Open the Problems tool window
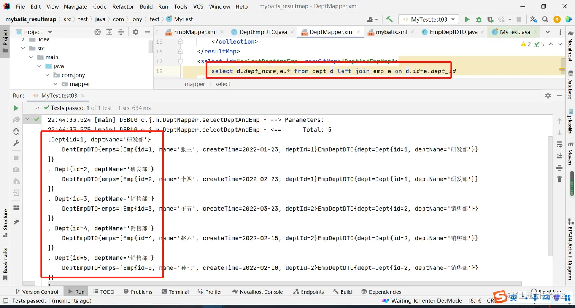The width and height of the screenshot is (575, 308). coord(138,292)
